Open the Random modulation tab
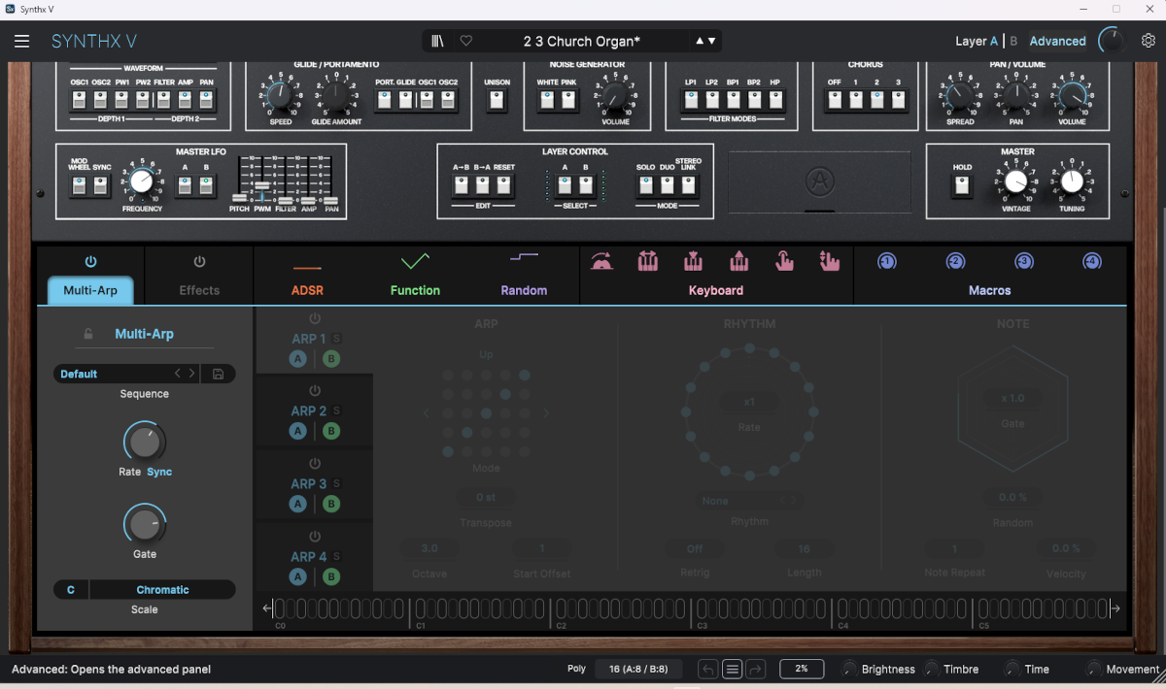Screen dimensions: 1166x689 (524, 290)
